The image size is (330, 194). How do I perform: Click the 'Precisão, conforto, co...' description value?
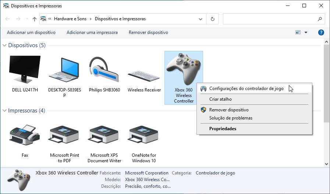[x=148, y=186]
